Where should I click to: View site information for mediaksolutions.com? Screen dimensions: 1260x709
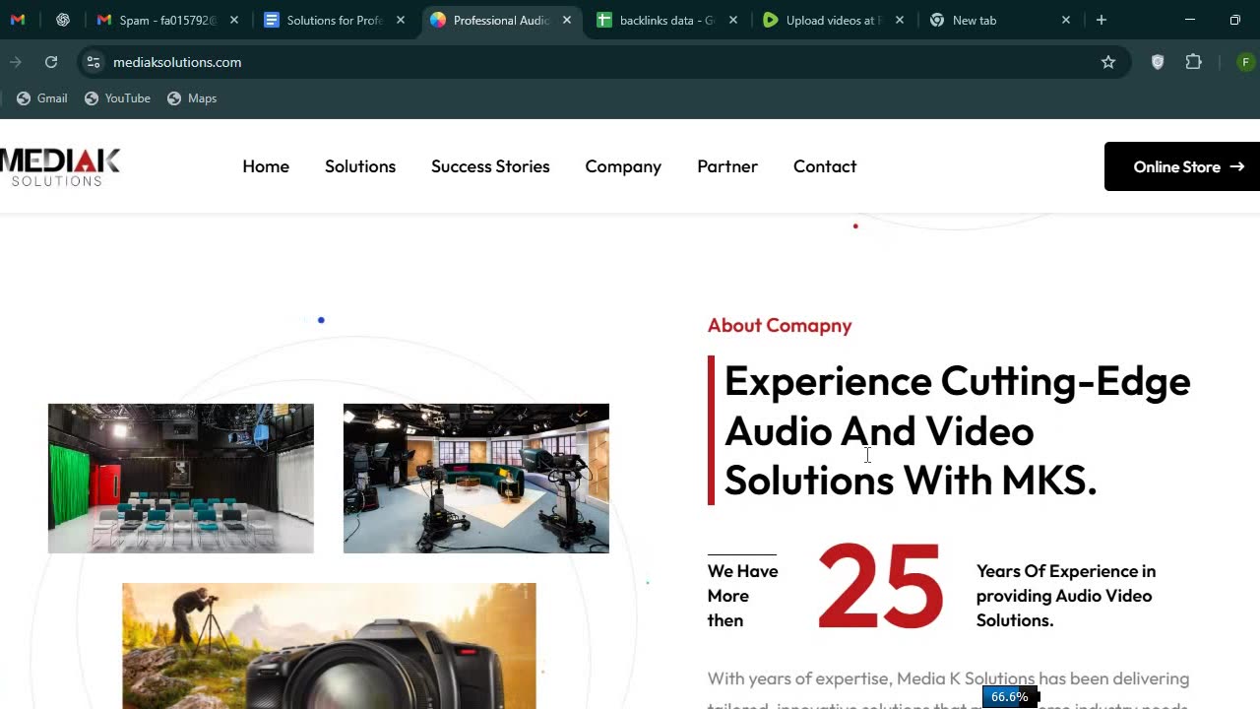[x=94, y=62]
